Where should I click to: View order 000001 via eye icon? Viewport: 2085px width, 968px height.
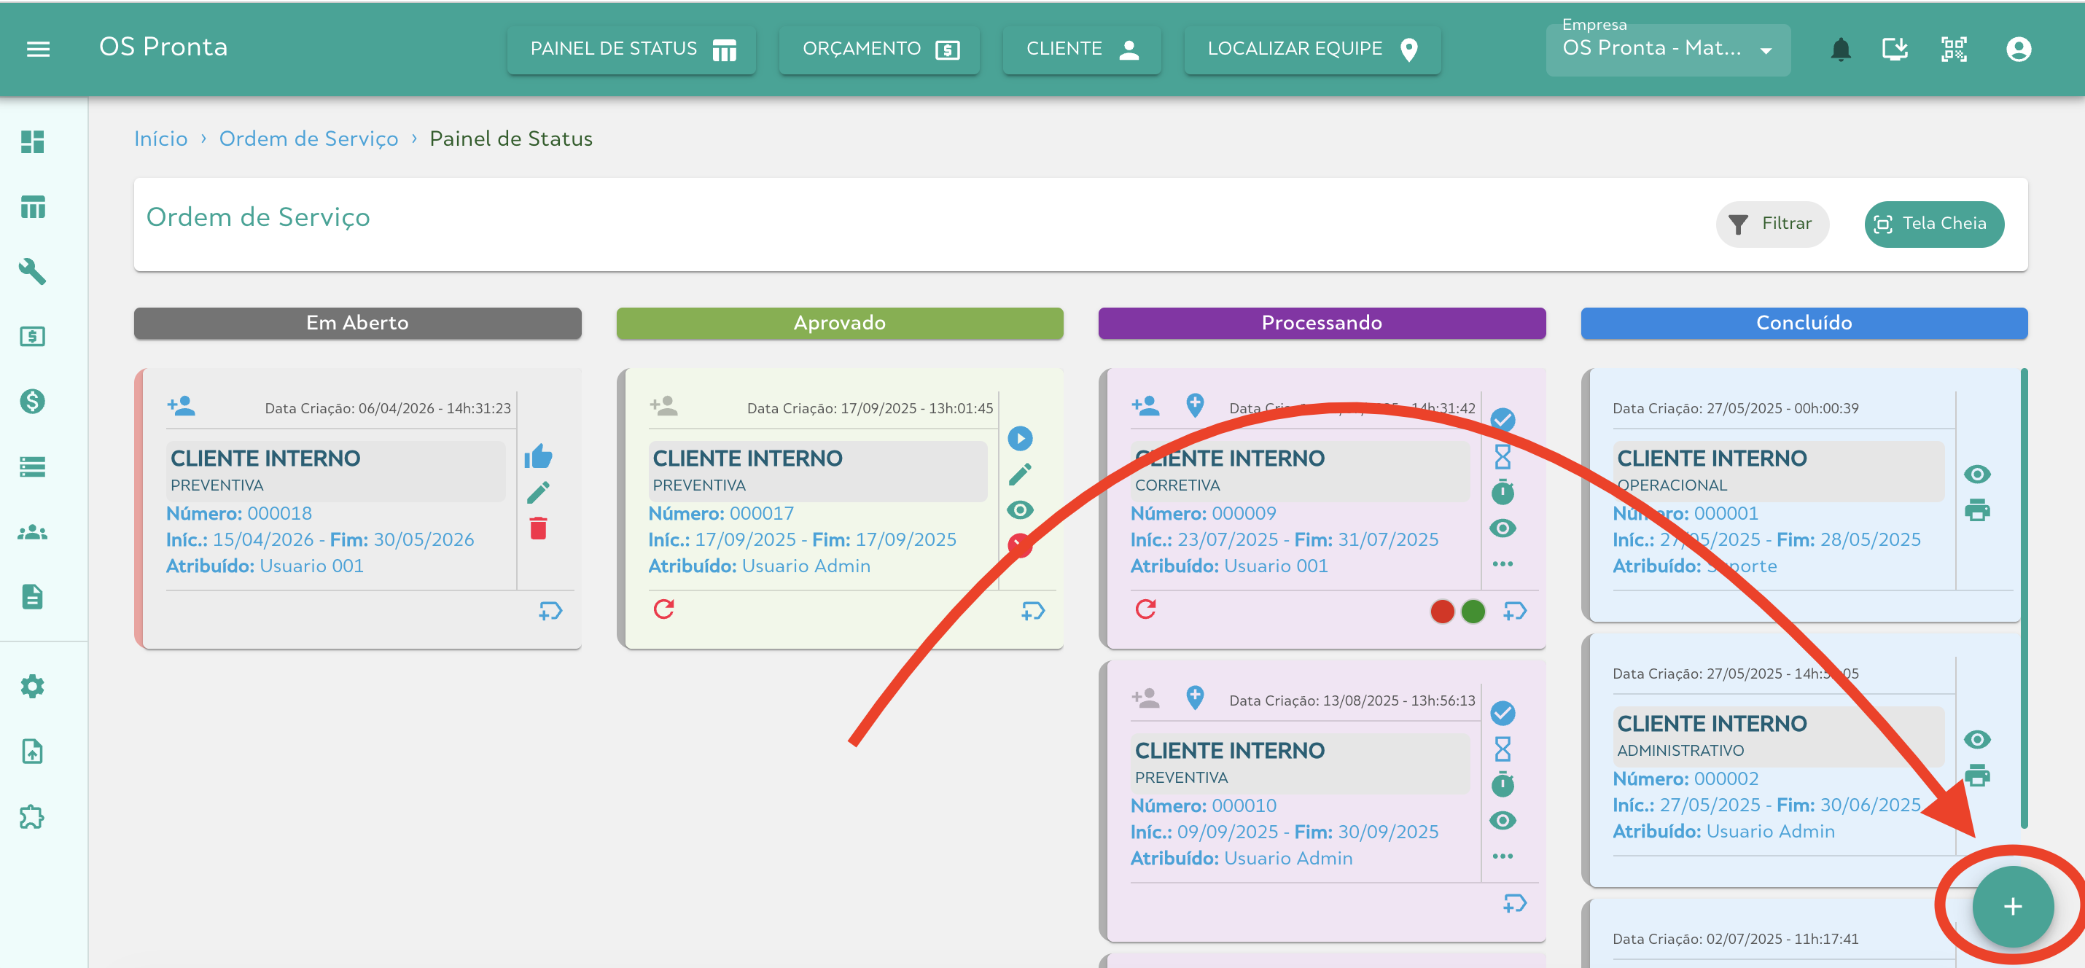click(x=1976, y=475)
